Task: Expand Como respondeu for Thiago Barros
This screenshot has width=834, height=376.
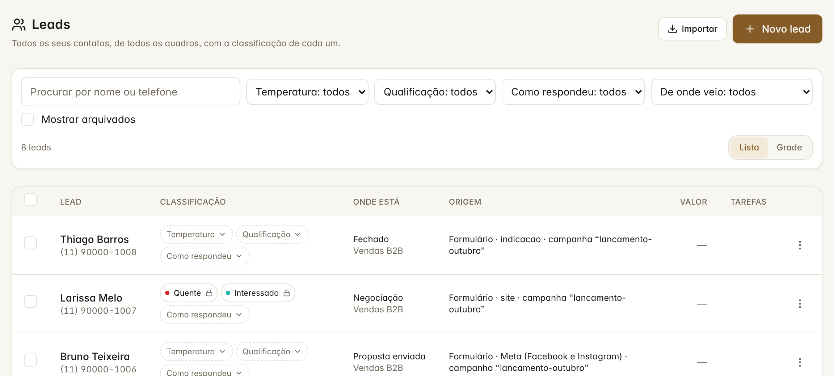Action: (205, 256)
